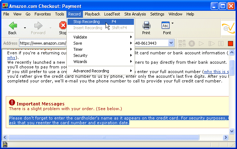Click 'There is a slight problem with your order'
Viewport: 237px width, 149px height.
(x=65, y=109)
